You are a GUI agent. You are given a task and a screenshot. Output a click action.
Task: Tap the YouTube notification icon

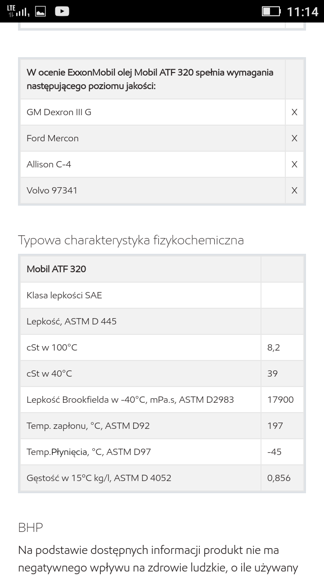(x=62, y=11)
